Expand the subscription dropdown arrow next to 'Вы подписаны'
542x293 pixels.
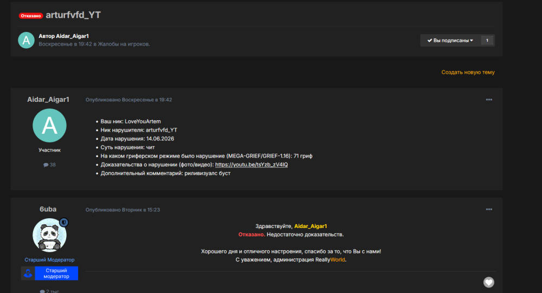pos(472,41)
